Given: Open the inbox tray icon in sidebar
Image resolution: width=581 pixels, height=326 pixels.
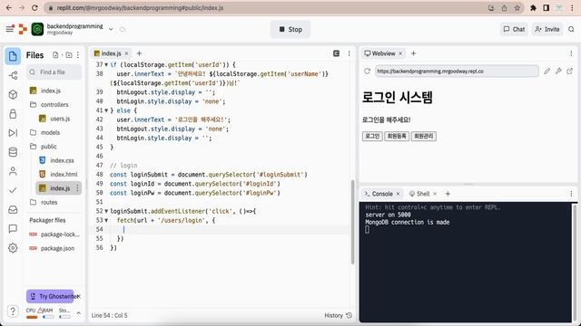Looking at the screenshot, I should [13, 209].
